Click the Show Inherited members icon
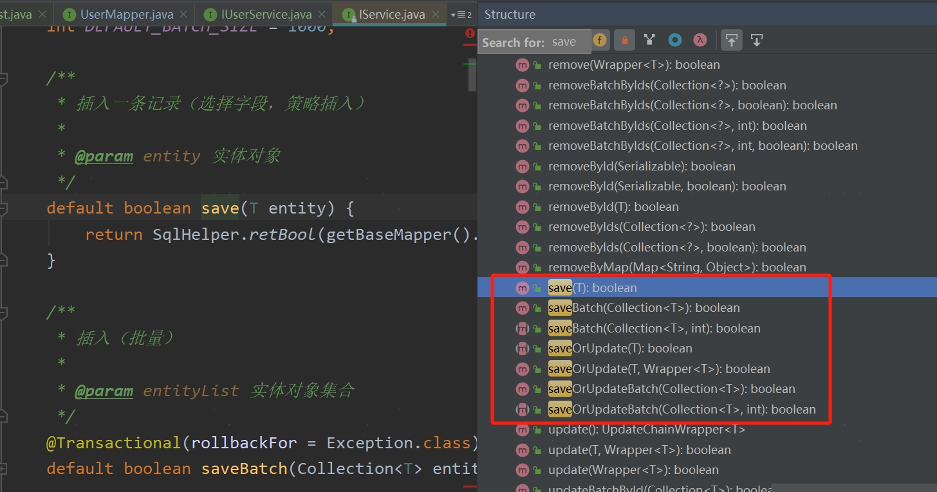Image resolution: width=937 pixels, height=492 pixels. coord(649,40)
